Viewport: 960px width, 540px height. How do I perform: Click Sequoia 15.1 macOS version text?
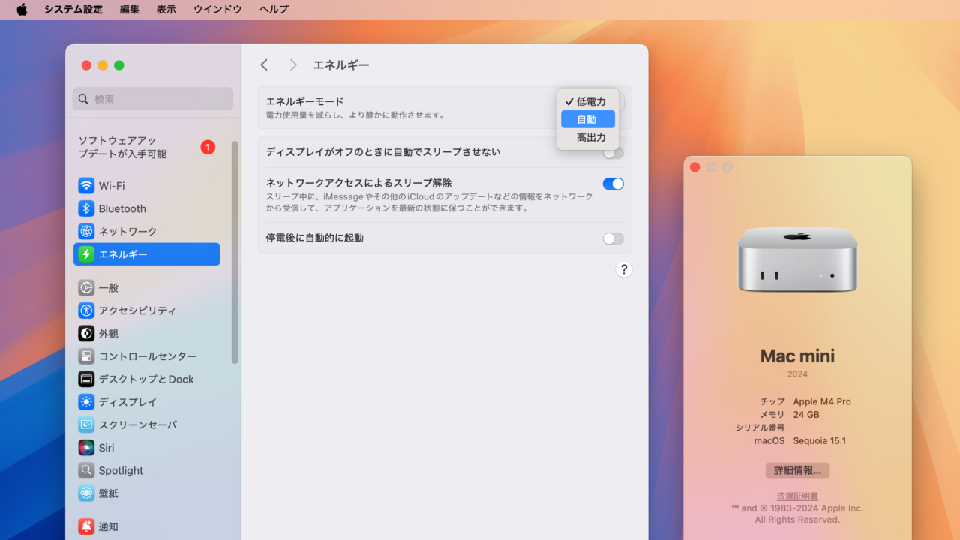click(x=820, y=440)
